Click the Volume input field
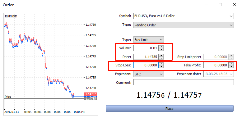This screenshot has width=242, height=121. click(x=146, y=48)
